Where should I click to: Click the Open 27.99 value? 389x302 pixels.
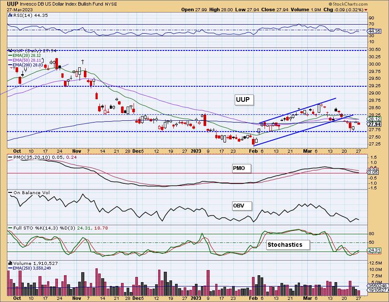click(x=193, y=9)
